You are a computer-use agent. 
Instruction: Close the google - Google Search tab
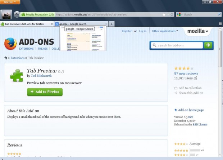tap(106, 24)
